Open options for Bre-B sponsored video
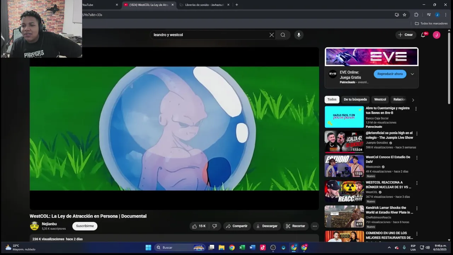The height and width of the screenshot is (255, 453). [x=416, y=109]
